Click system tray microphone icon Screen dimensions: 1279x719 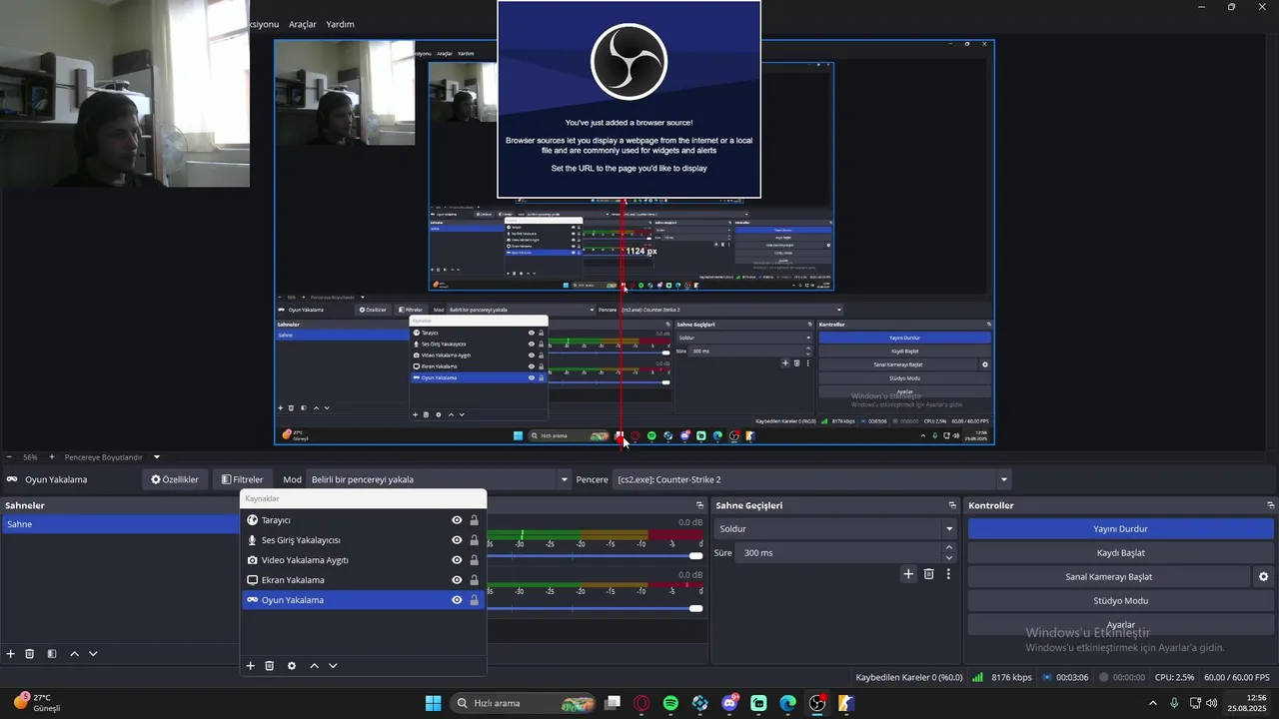click(1174, 703)
